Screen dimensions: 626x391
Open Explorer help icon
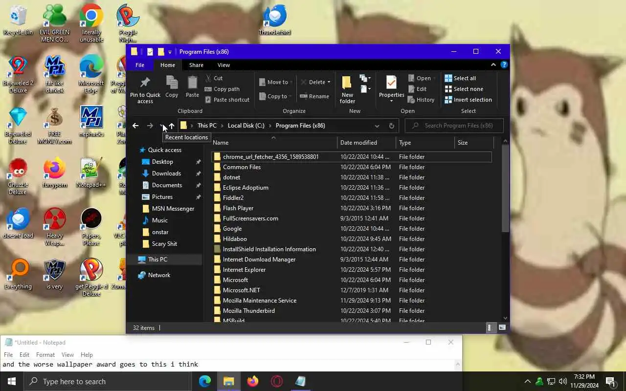tap(504, 65)
